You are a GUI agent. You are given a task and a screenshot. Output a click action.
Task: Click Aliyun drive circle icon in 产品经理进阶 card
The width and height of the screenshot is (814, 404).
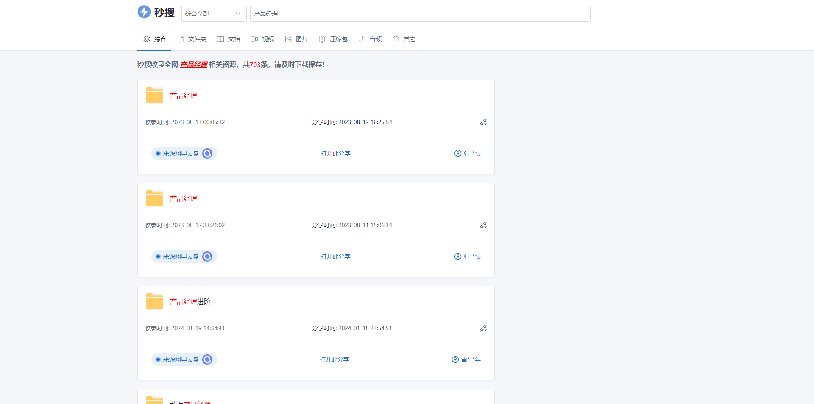click(207, 359)
